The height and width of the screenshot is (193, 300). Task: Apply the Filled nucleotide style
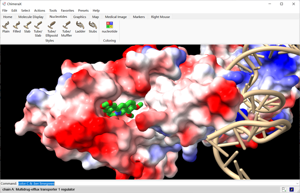pos(17,27)
